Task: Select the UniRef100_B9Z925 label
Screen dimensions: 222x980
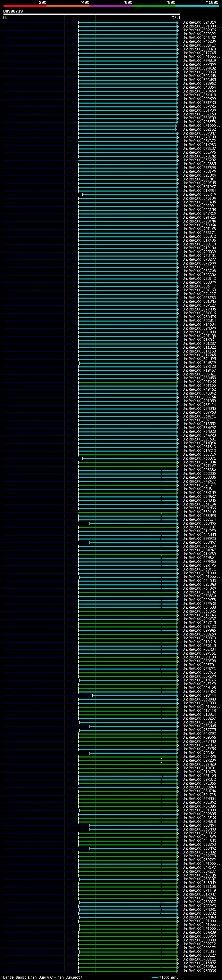Action: tap(199, 539)
